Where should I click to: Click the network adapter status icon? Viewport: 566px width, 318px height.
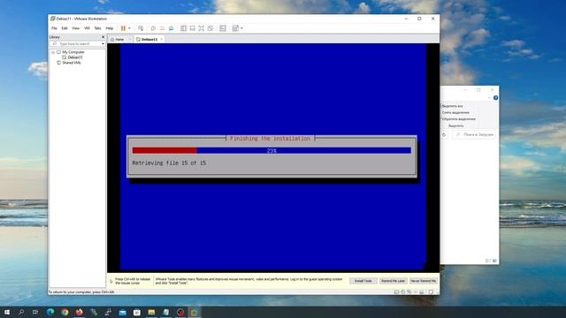[x=409, y=292]
